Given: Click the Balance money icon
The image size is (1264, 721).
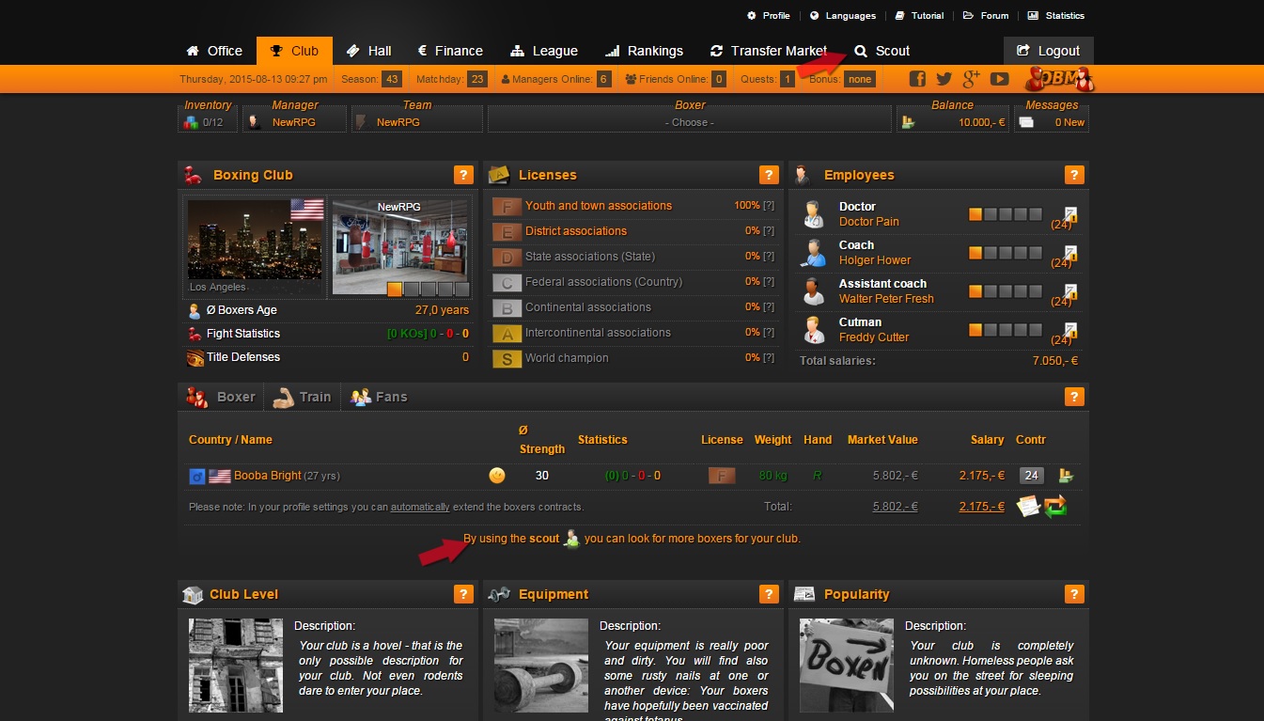Looking at the screenshot, I should point(909,122).
